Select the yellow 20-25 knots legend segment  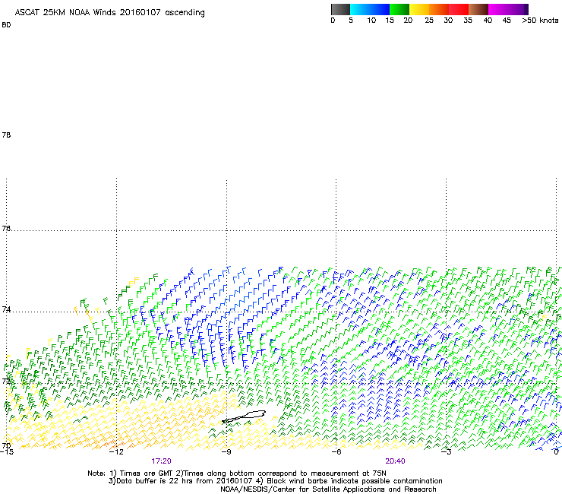click(x=419, y=9)
